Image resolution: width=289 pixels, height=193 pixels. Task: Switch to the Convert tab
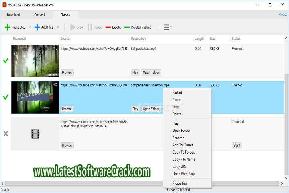click(x=39, y=15)
